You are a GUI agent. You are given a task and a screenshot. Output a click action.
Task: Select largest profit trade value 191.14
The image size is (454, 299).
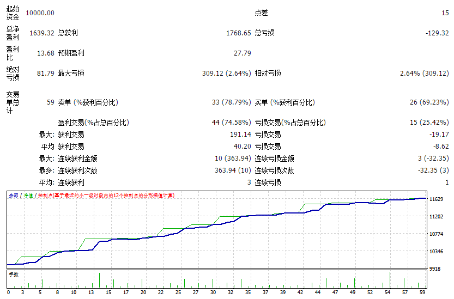coord(240,135)
